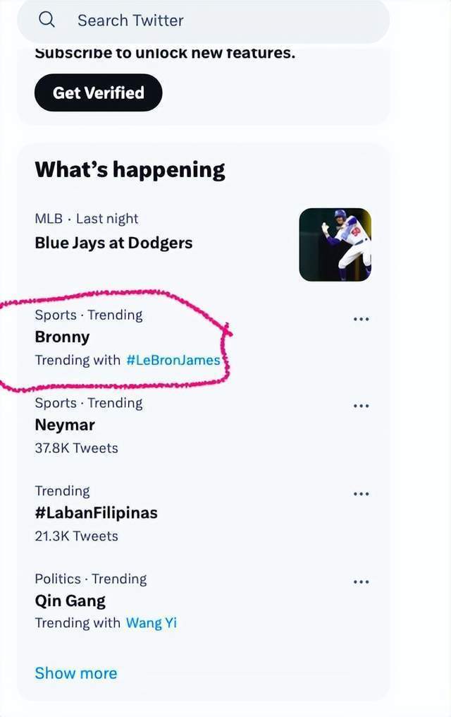
Task: Select the 37.8K Tweets count under Neymar
Action: tap(76, 448)
